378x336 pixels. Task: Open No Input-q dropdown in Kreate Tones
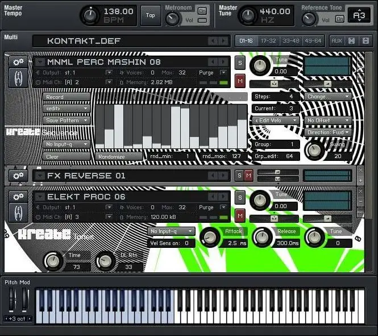click(x=172, y=231)
